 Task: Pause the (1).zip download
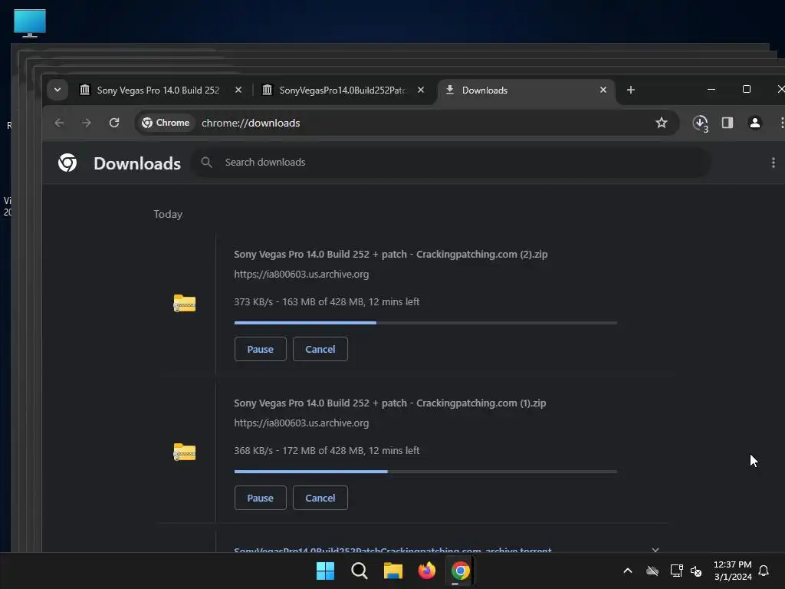[261, 498]
